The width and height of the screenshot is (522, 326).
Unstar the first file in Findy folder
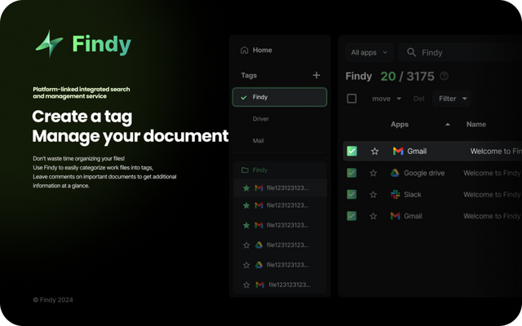246,188
